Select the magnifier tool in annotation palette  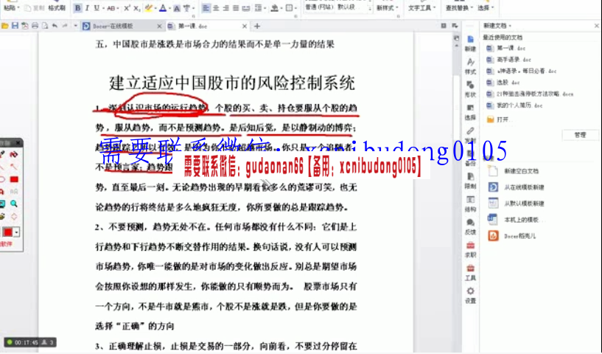point(14,203)
